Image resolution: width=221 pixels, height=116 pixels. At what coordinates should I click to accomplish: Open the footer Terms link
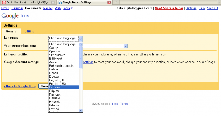[124, 104]
